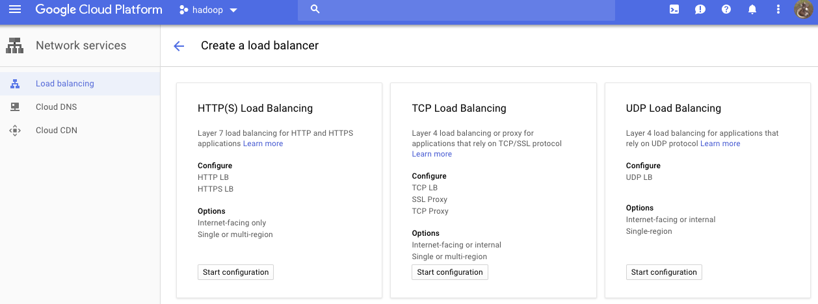Image resolution: width=818 pixels, height=304 pixels.
Task: Click the Network services header icon
Action: point(14,45)
